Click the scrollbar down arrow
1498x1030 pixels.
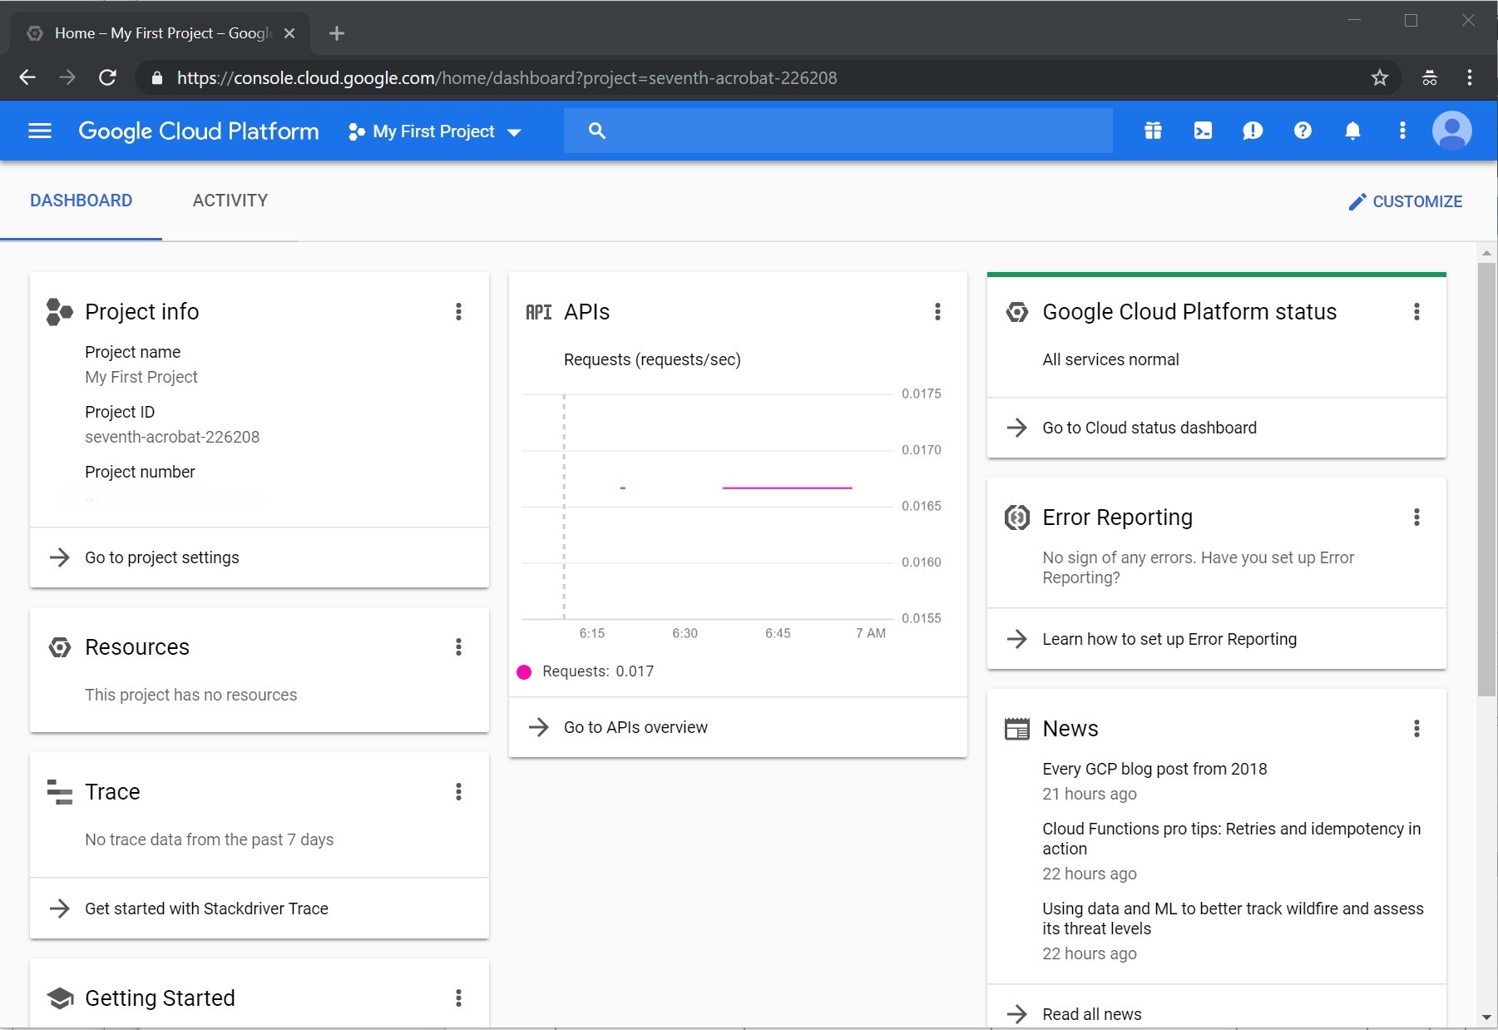pos(1486,1018)
